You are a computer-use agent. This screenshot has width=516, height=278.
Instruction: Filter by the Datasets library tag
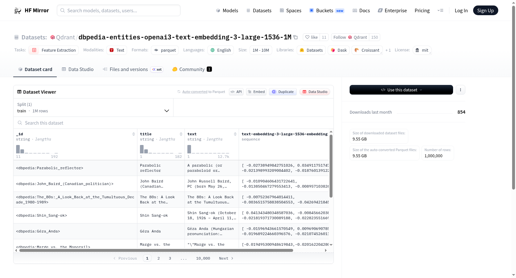point(311,50)
